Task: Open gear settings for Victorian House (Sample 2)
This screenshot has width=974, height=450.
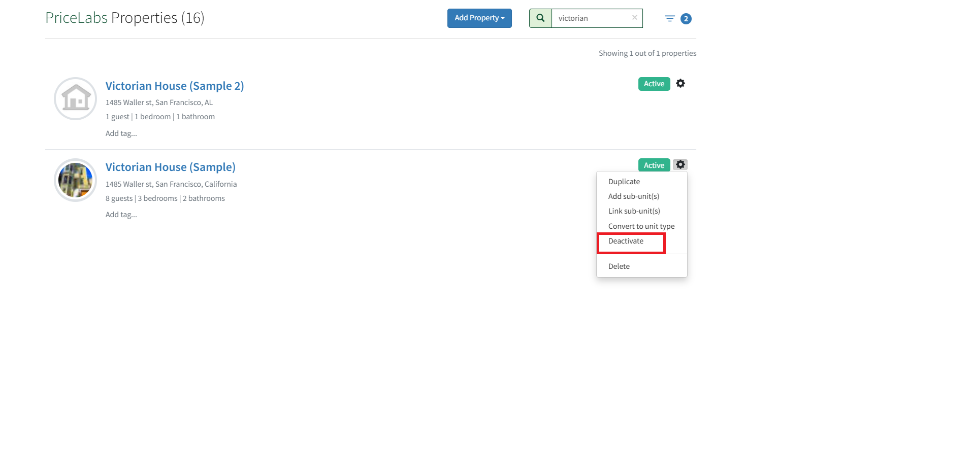Action: [x=680, y=83]
